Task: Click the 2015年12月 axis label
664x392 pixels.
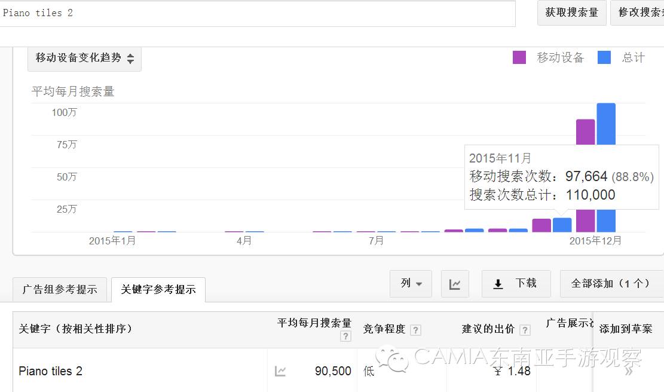Action: 595,241
